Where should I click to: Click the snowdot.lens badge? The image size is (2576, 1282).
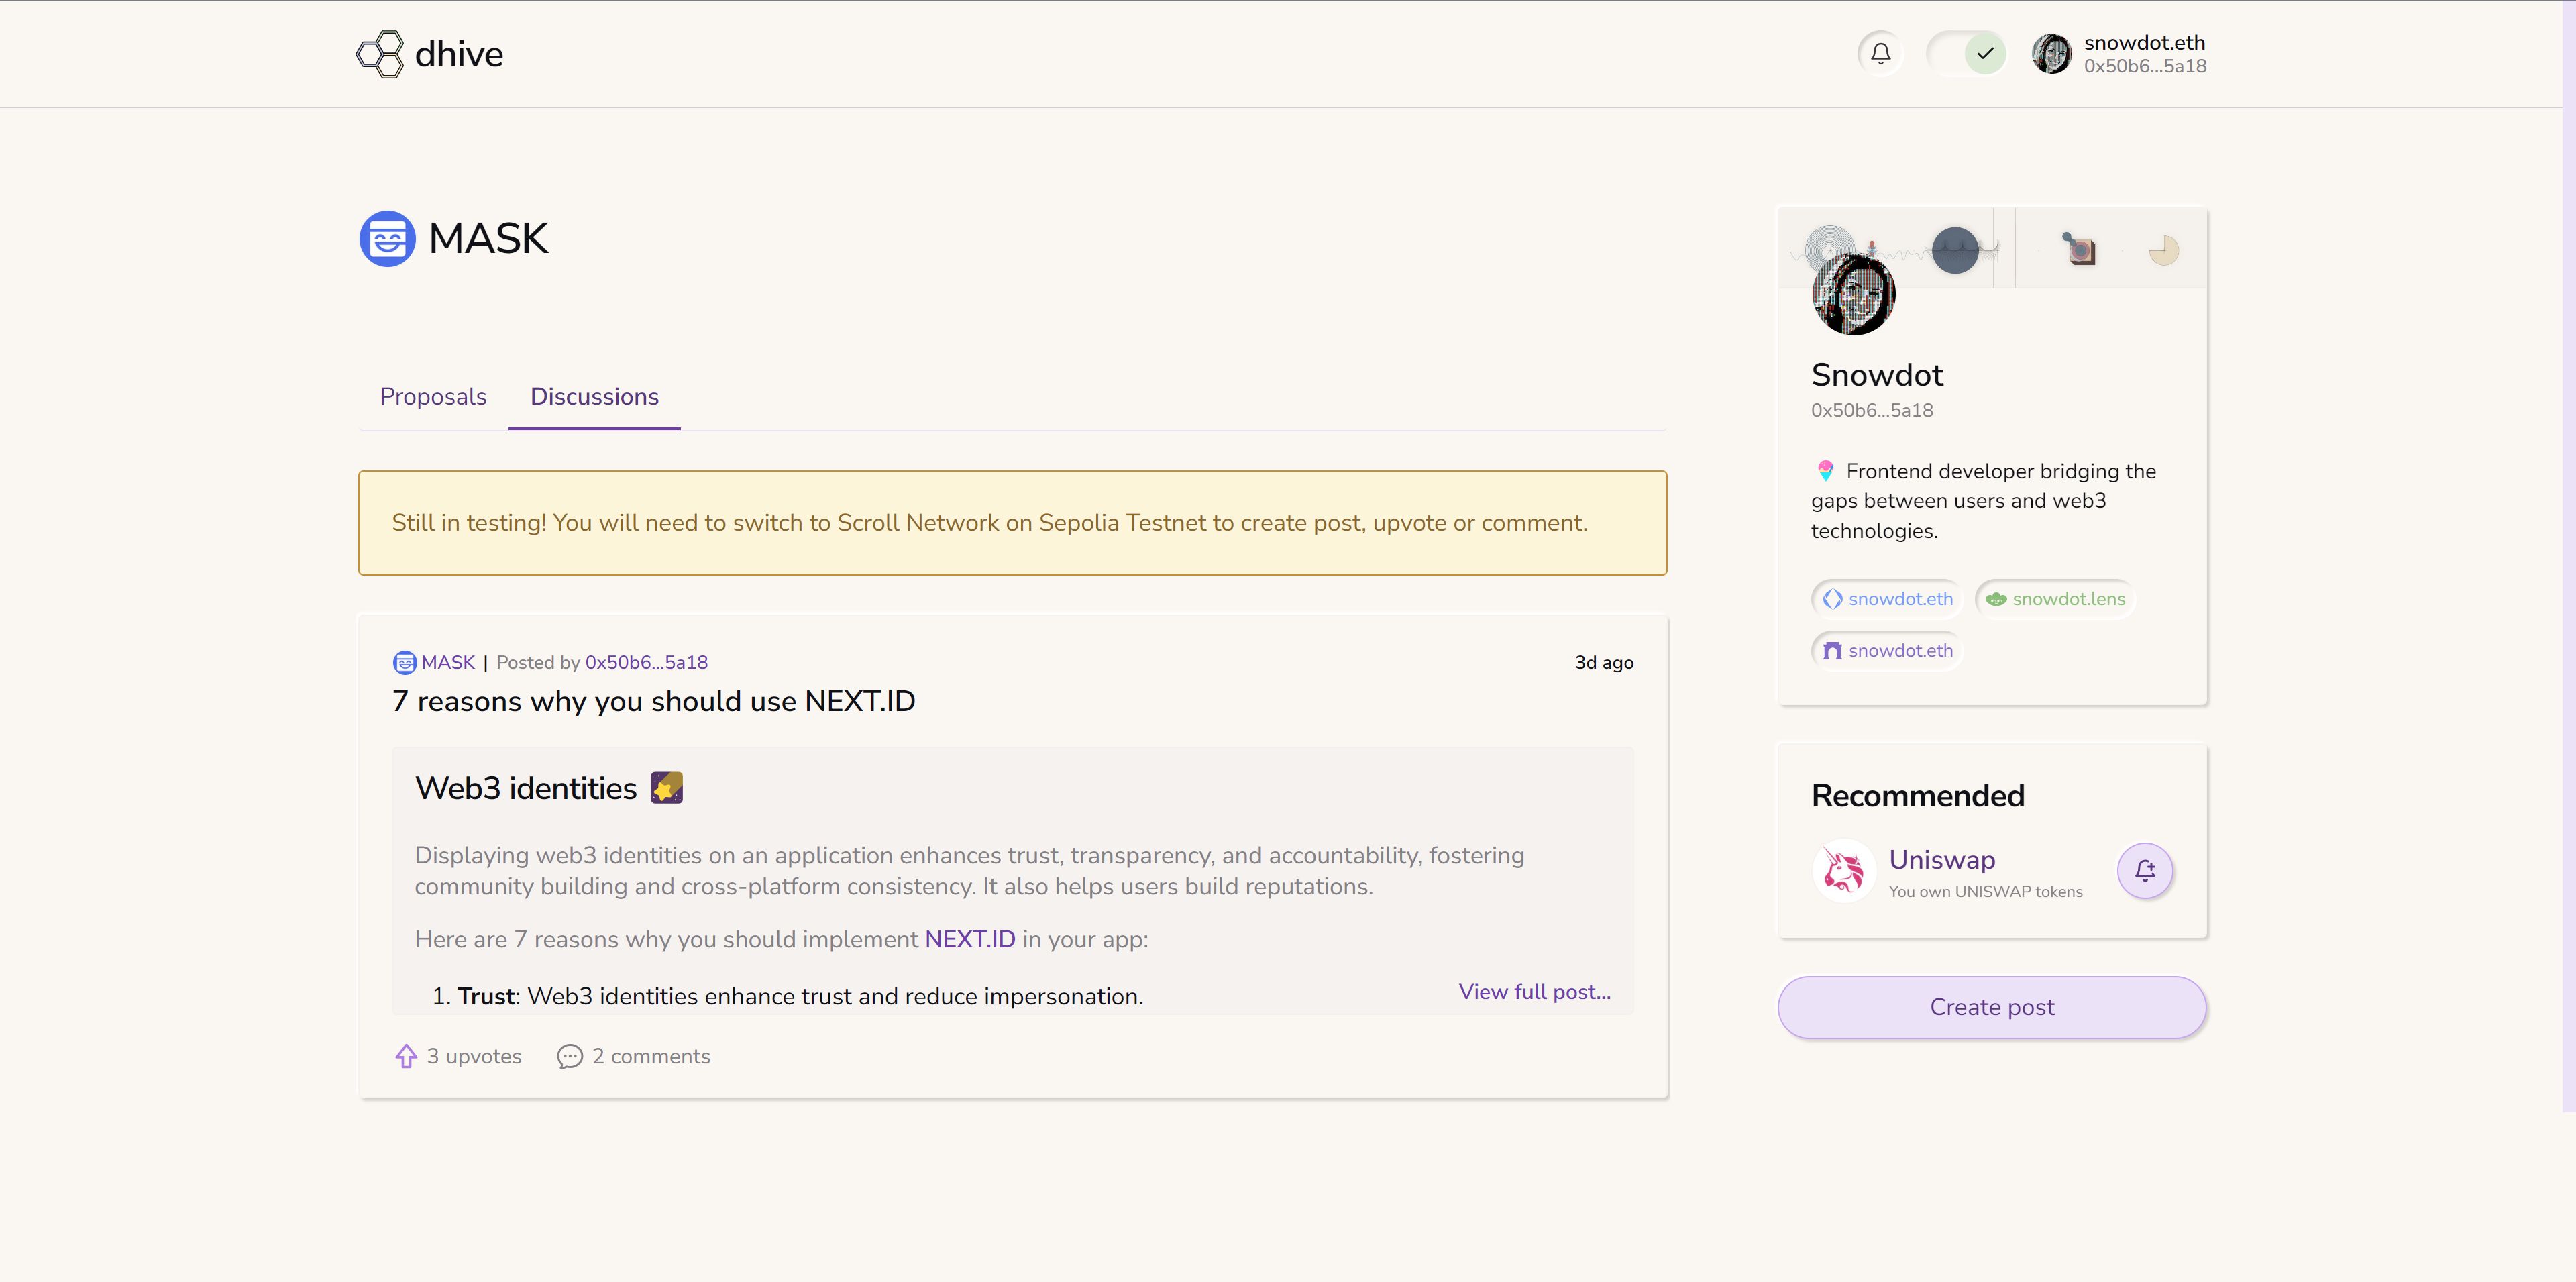click(x=2055, y=599)
